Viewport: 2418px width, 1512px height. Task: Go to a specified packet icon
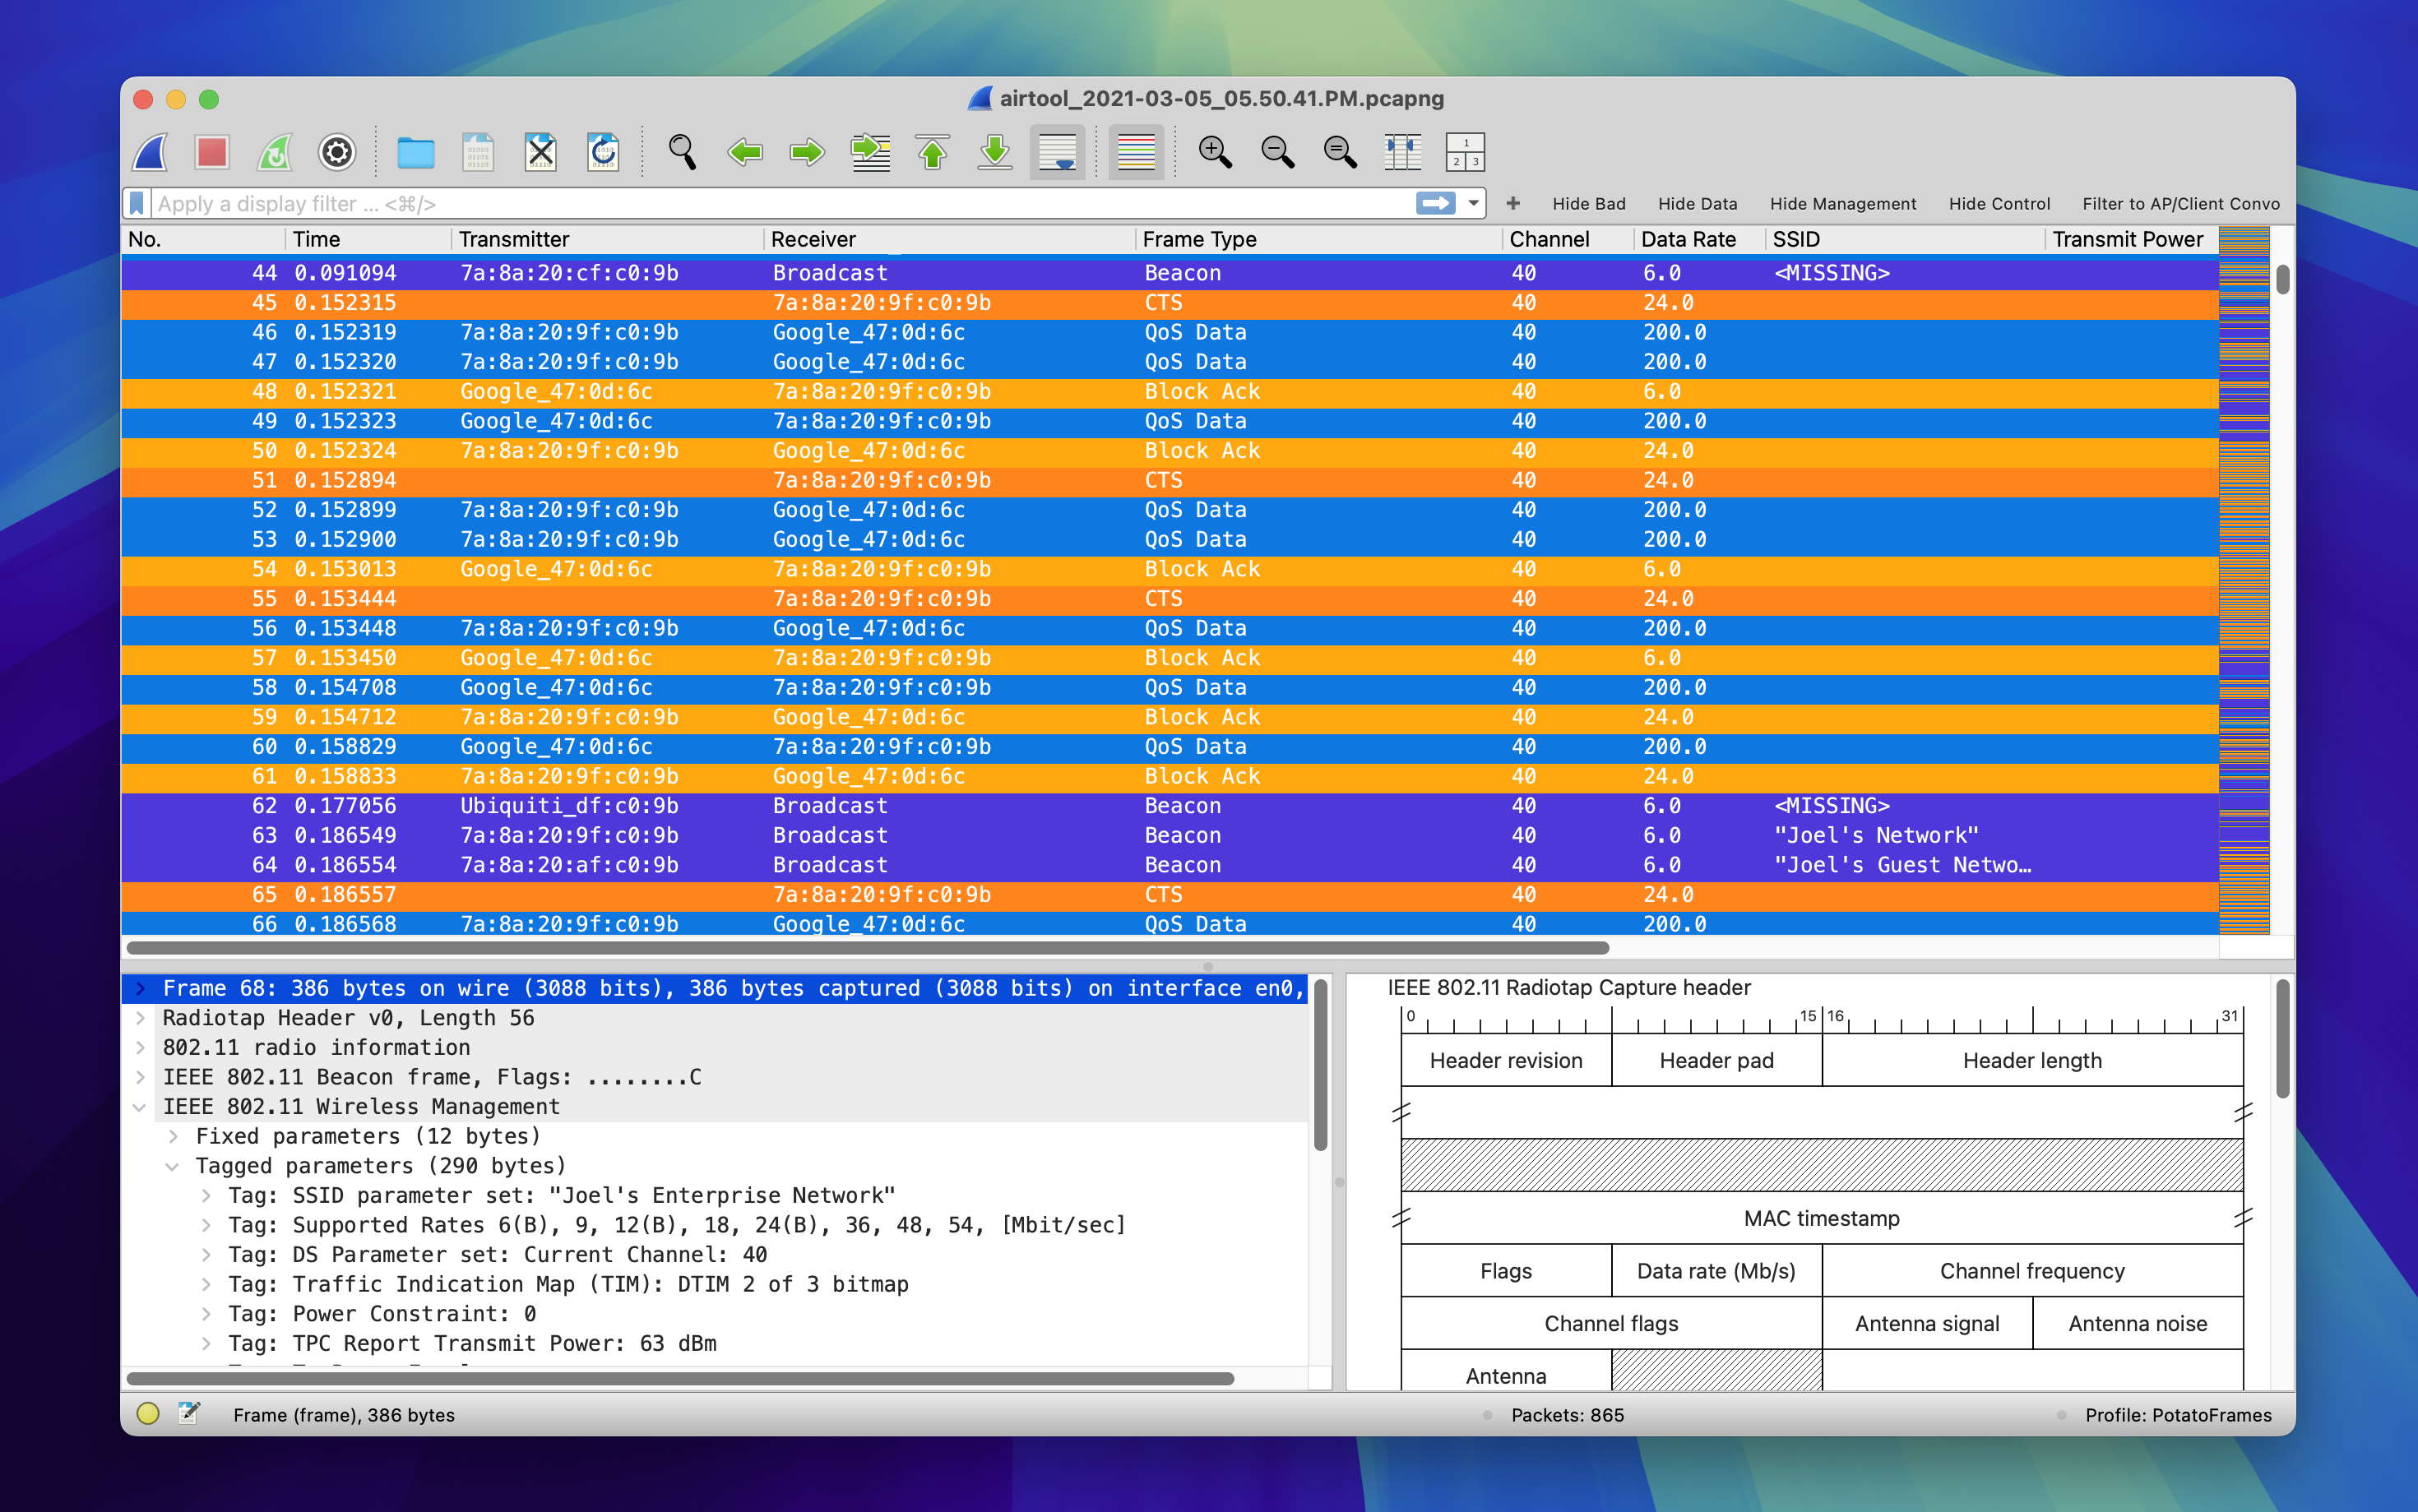coord(870,153)
